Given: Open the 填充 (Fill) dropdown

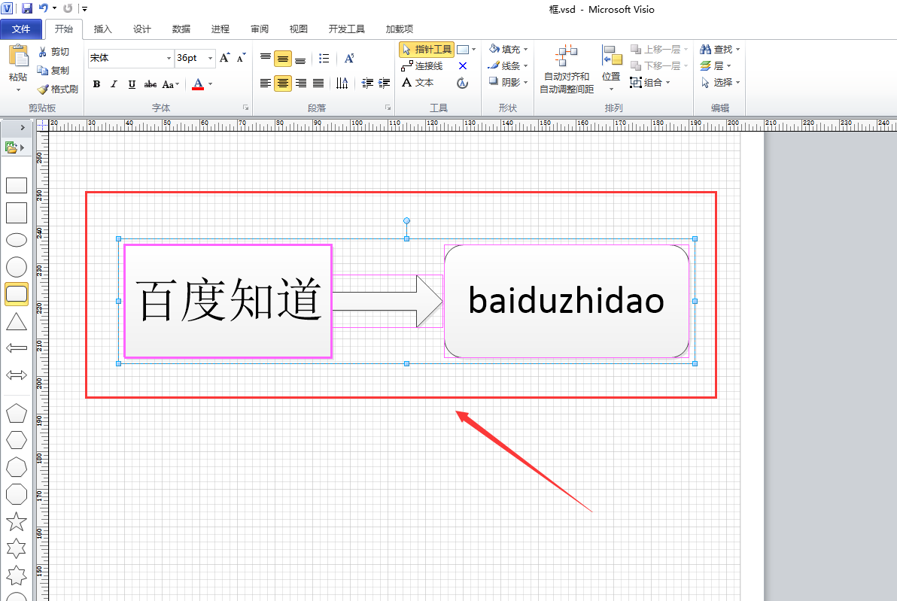Looking at the screenshot, I should (x=508, y=50).
